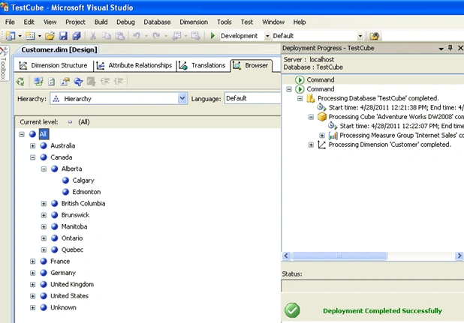This screenshot has width=464, height=323.
Task: Expand the United States node
Action: (x=32, y=296)
